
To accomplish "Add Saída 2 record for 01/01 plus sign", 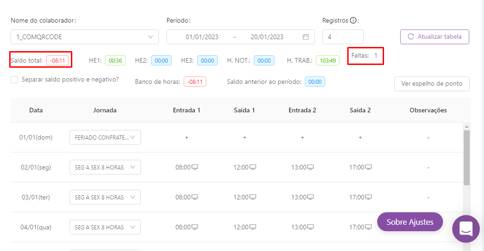I will pos(360,137).
